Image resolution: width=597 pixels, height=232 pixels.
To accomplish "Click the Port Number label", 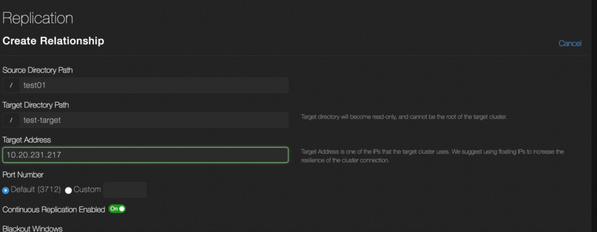I will coord(23,175).
